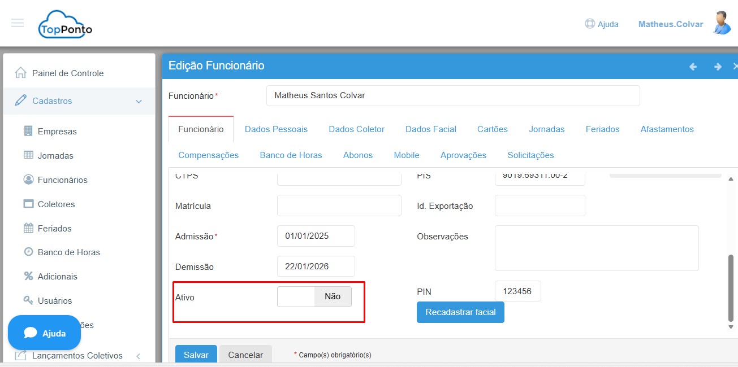738x367 pixels.
Task: Toggle the Ativo switch
Action: click(x=314, y=297)
